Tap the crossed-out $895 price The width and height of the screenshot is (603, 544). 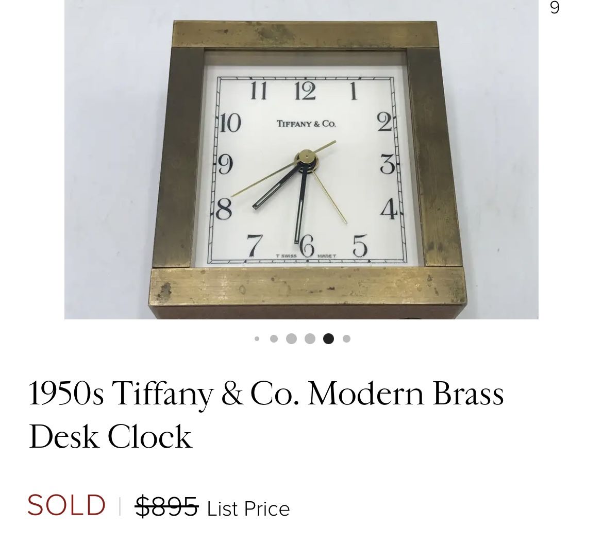click(166, 506)
